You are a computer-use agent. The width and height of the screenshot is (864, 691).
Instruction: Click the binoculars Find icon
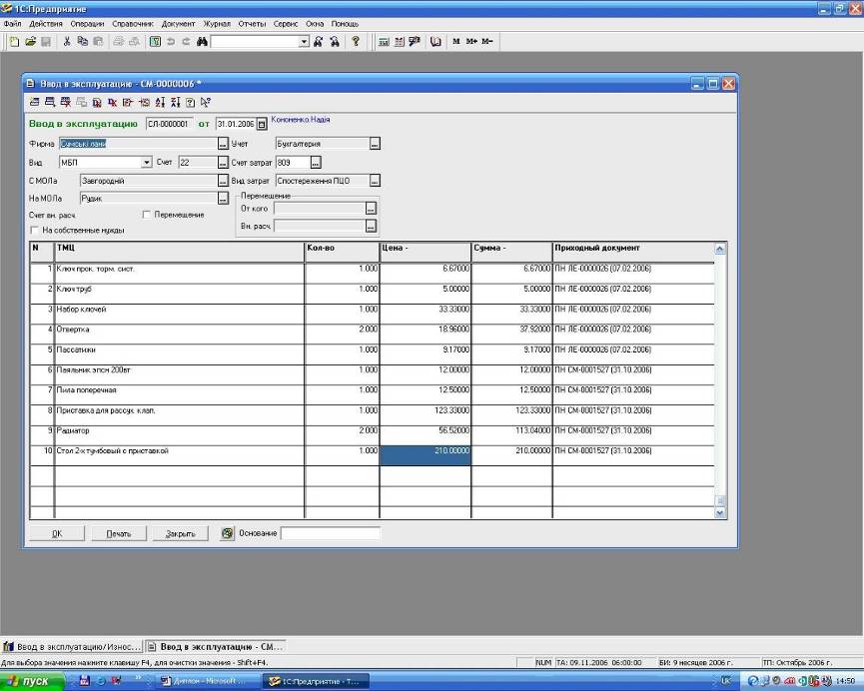pyautogui.click(x=201, y=42)
